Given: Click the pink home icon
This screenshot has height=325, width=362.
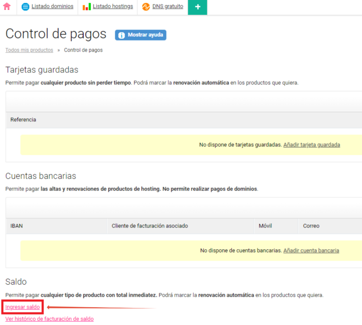Looking at the screenshot, I should click(x=7, y=6).
